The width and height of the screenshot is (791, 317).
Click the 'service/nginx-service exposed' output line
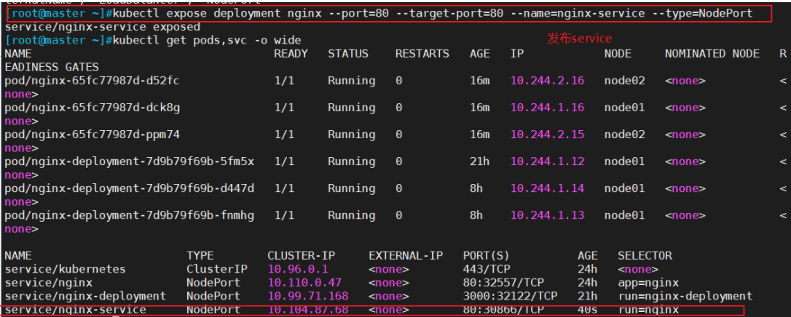tap(103, 27)
